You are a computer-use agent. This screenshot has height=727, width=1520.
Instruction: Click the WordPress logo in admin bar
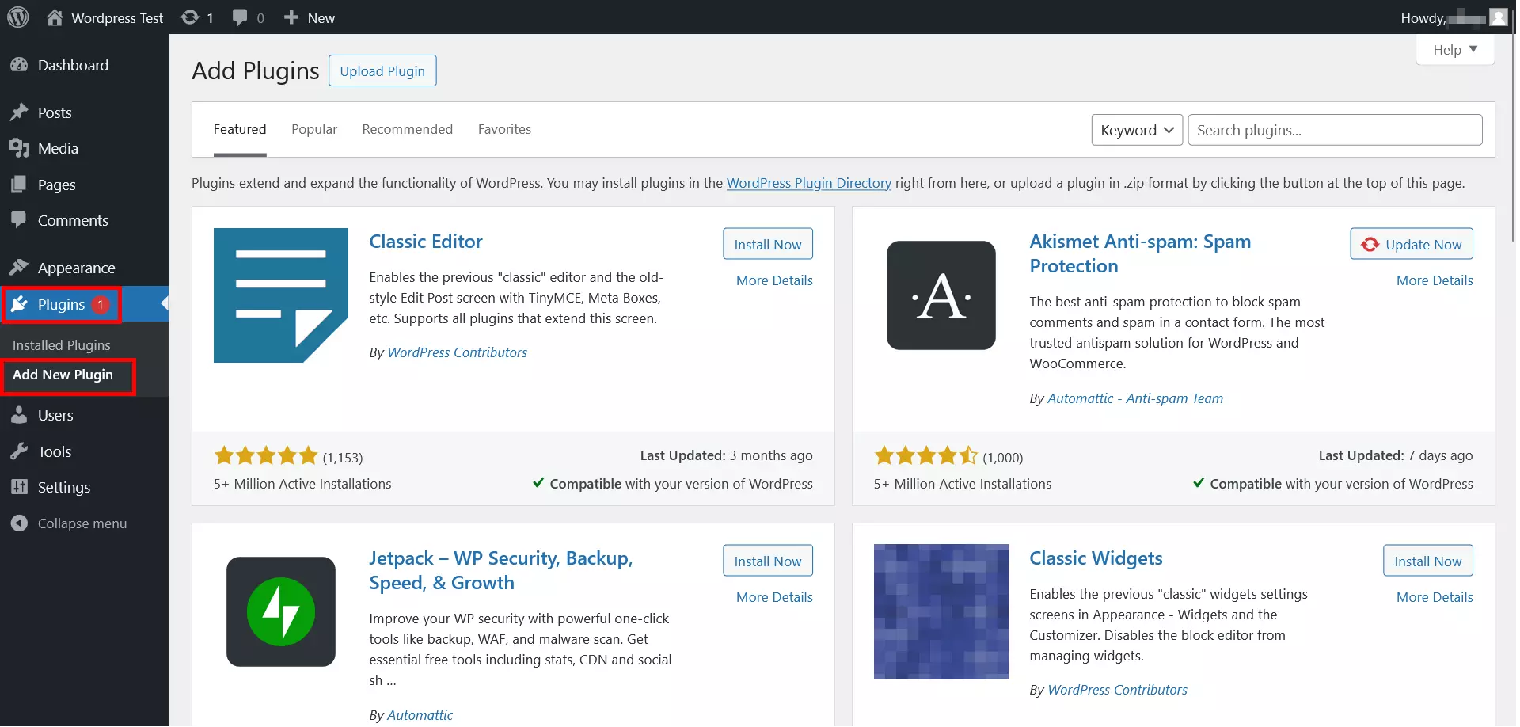point(18,17)
